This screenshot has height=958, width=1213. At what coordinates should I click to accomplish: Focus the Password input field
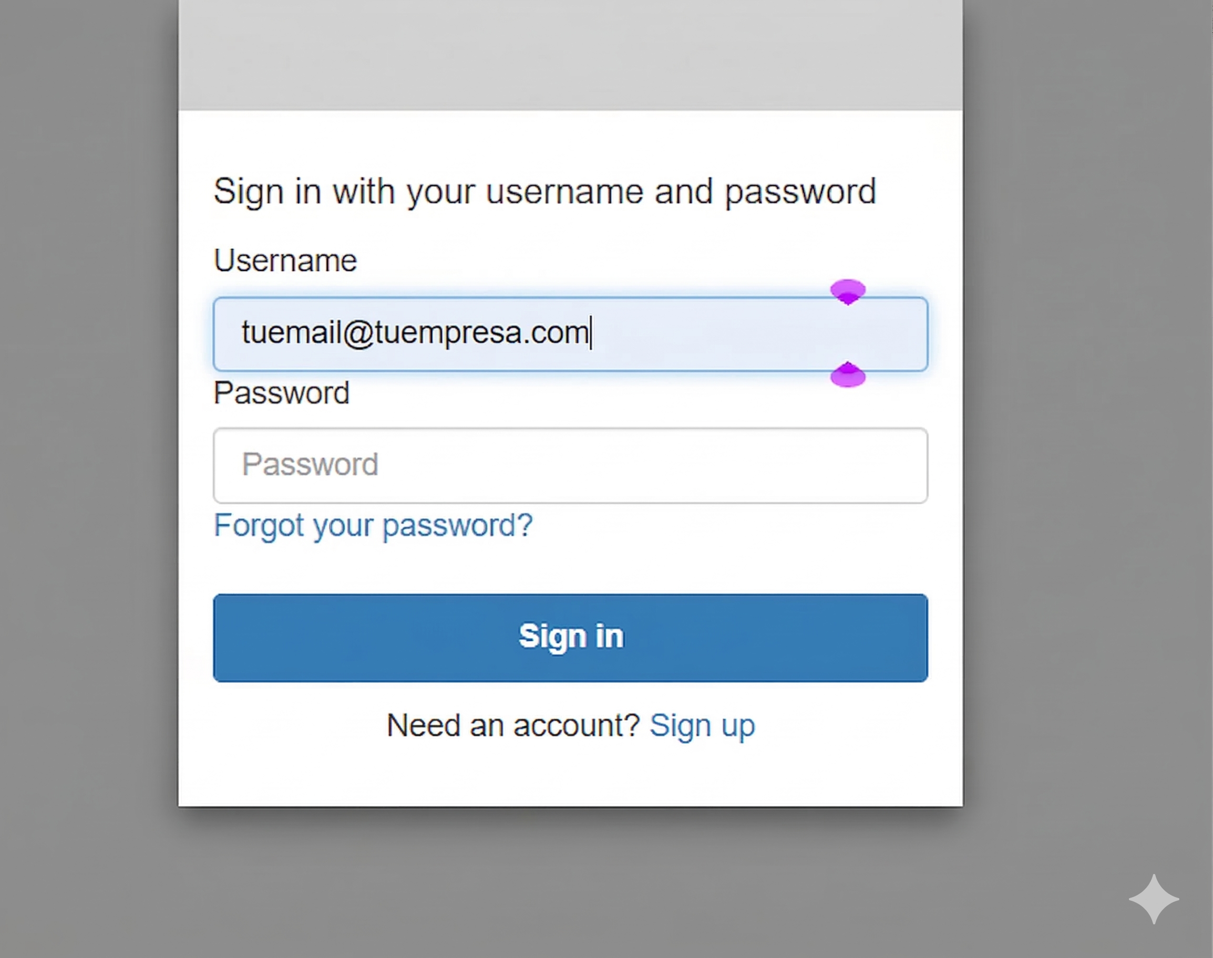(x=570, y=465)
